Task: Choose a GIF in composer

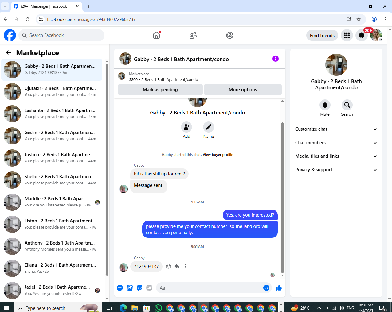Action: (149, 288)
